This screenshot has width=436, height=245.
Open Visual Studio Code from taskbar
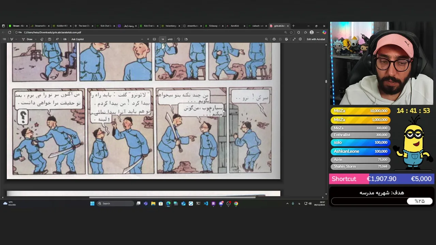[206, 203]
